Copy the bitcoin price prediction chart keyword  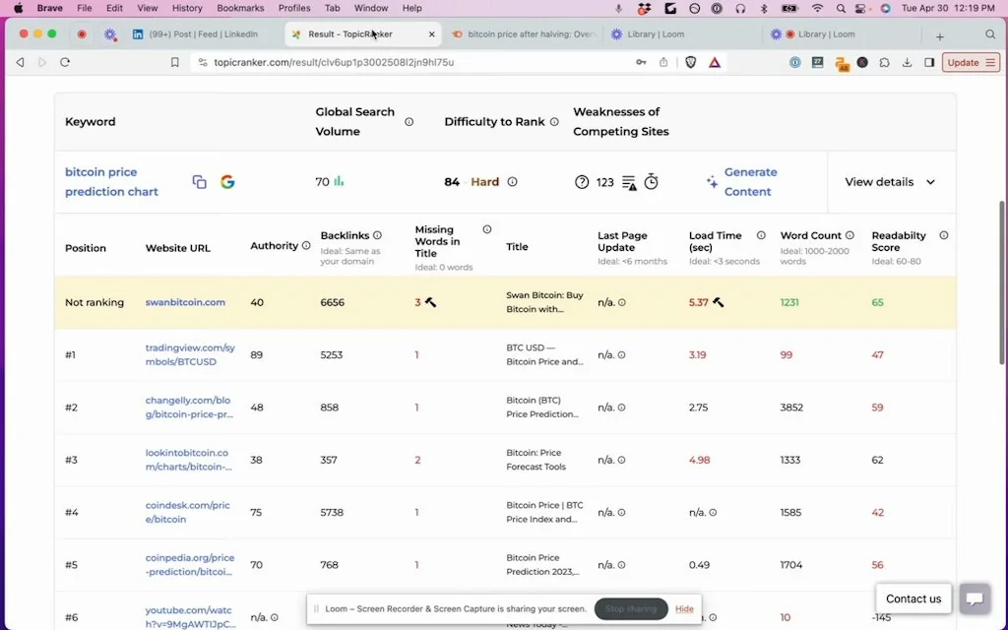coord(199,182)
